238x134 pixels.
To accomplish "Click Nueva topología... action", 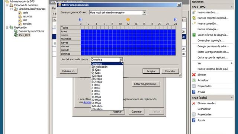I will point(208,29).
